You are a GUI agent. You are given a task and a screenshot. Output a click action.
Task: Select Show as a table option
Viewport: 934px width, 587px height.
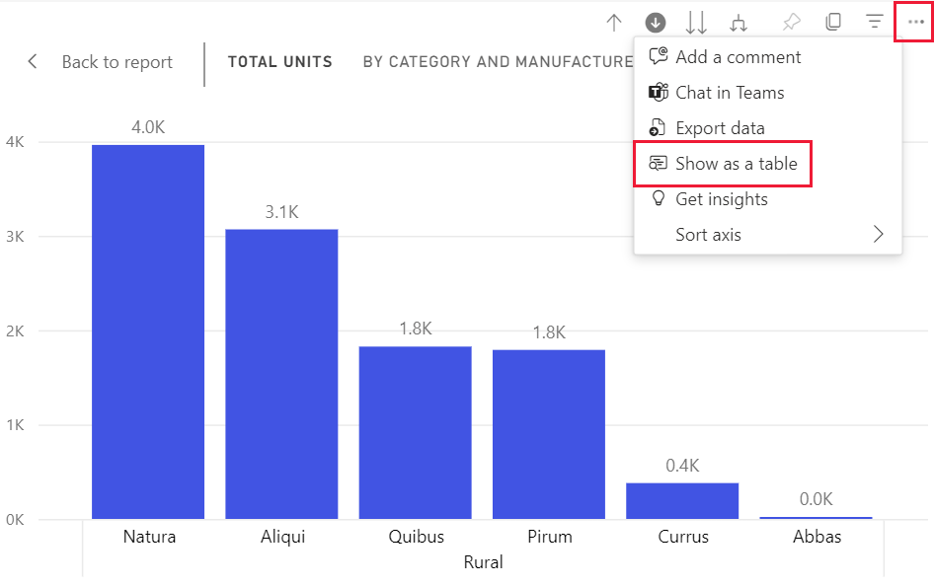736,164
